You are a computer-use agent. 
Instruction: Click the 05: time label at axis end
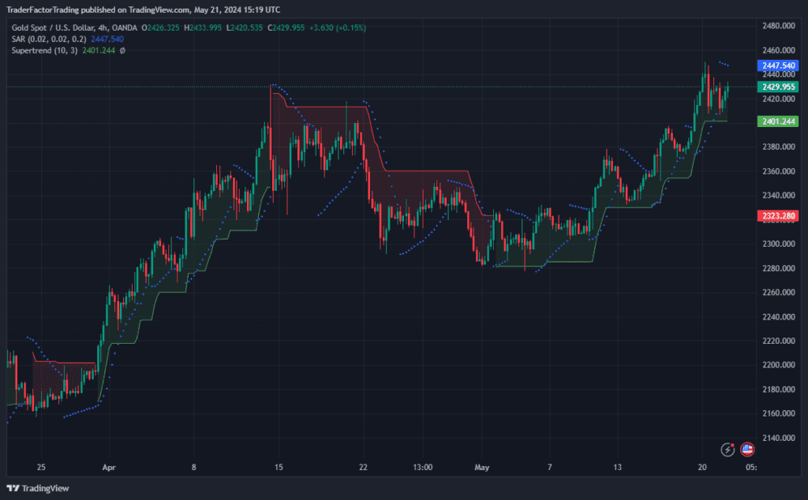(751, 467)
